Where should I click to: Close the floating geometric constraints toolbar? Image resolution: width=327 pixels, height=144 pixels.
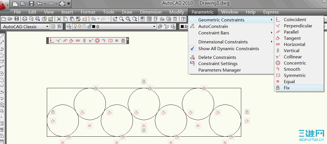[x=128, y=39]
